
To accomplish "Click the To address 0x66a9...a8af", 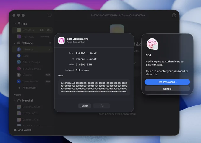I will [x=86, y=59].
